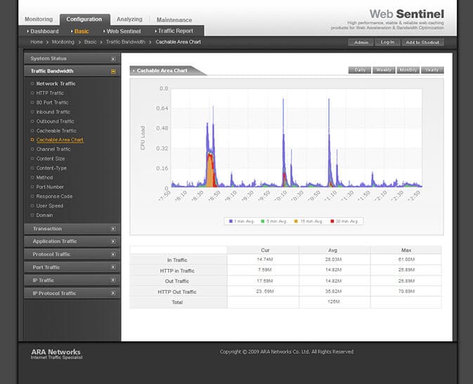Open the Traffic Report submenu item
The width and height of the screenshot is (473, 384).
click(x=174, y=31)
